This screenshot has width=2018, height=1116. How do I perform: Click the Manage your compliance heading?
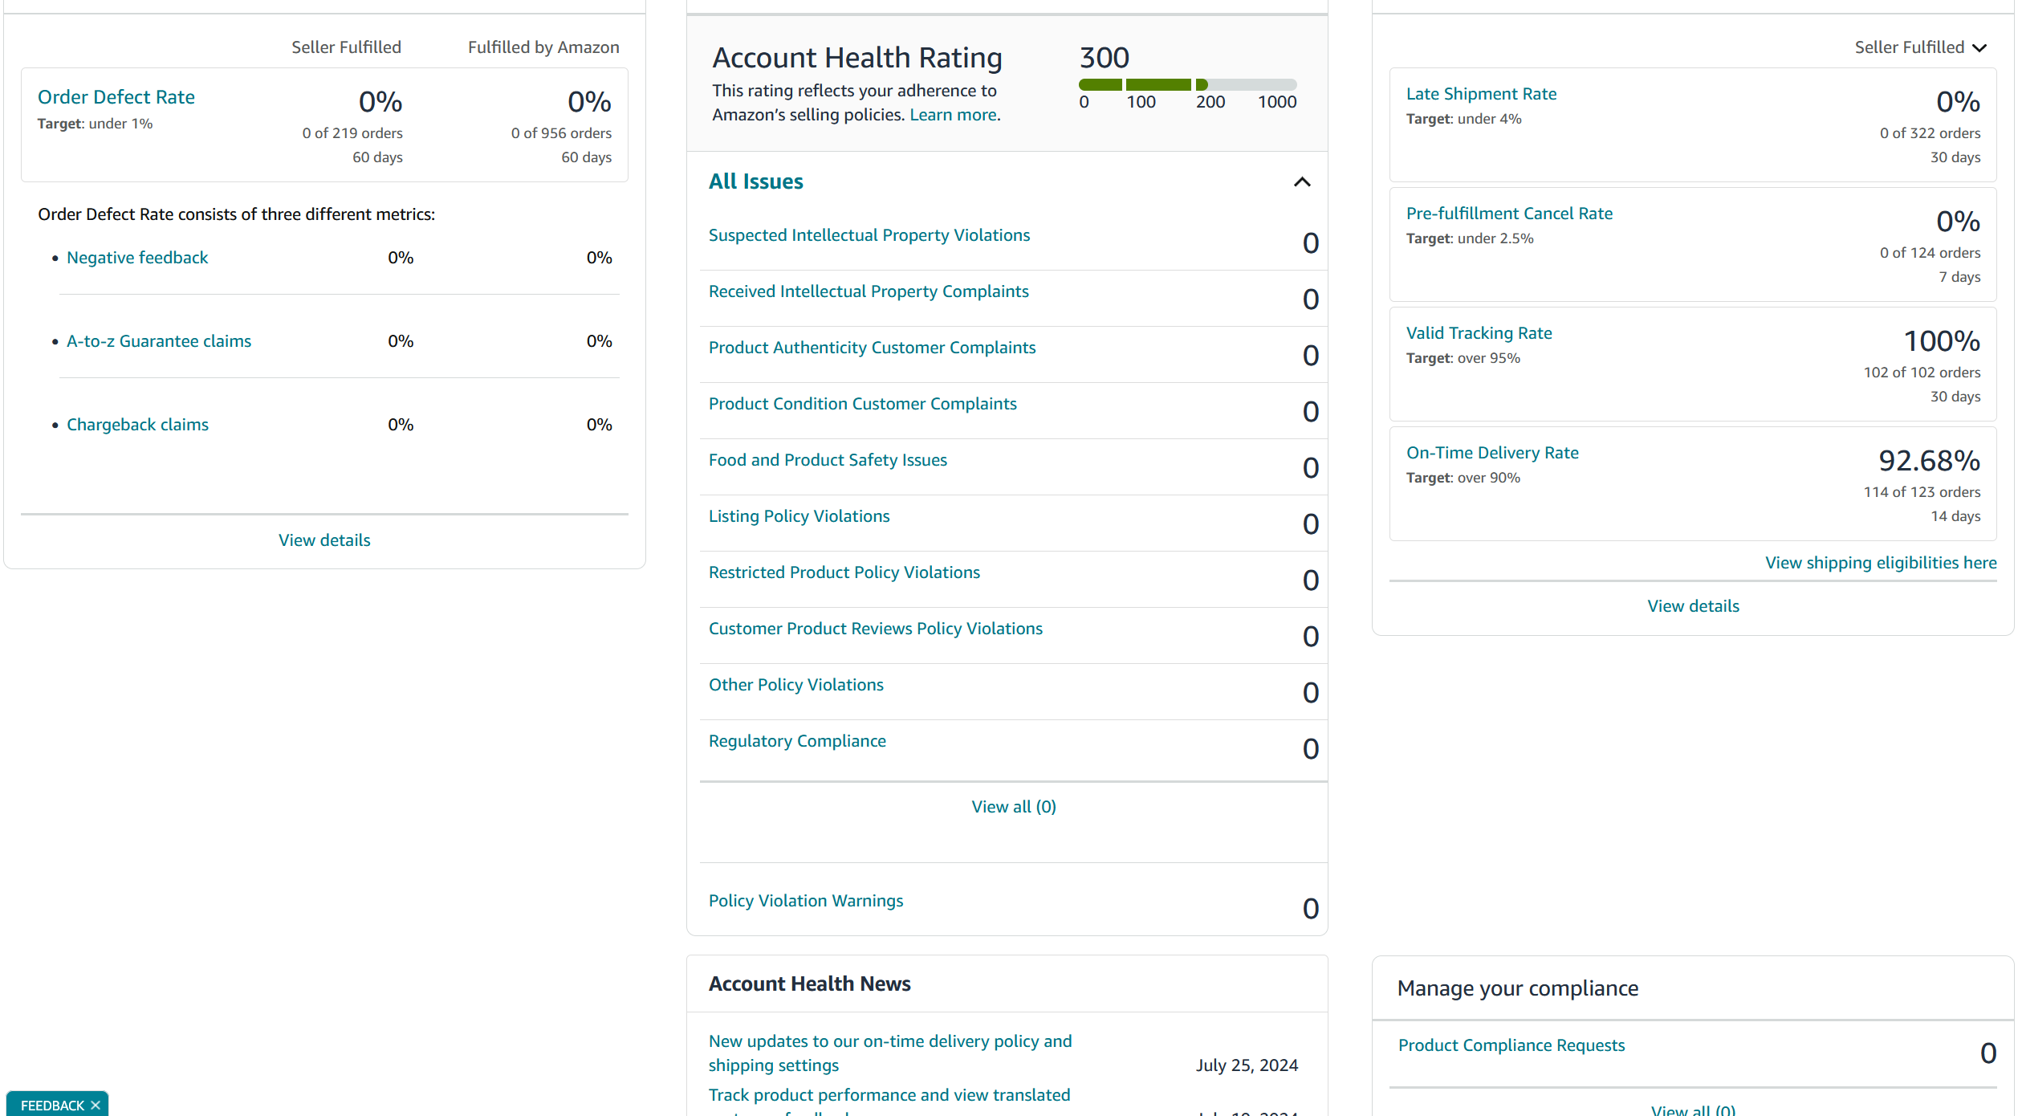pos(1517,988)
